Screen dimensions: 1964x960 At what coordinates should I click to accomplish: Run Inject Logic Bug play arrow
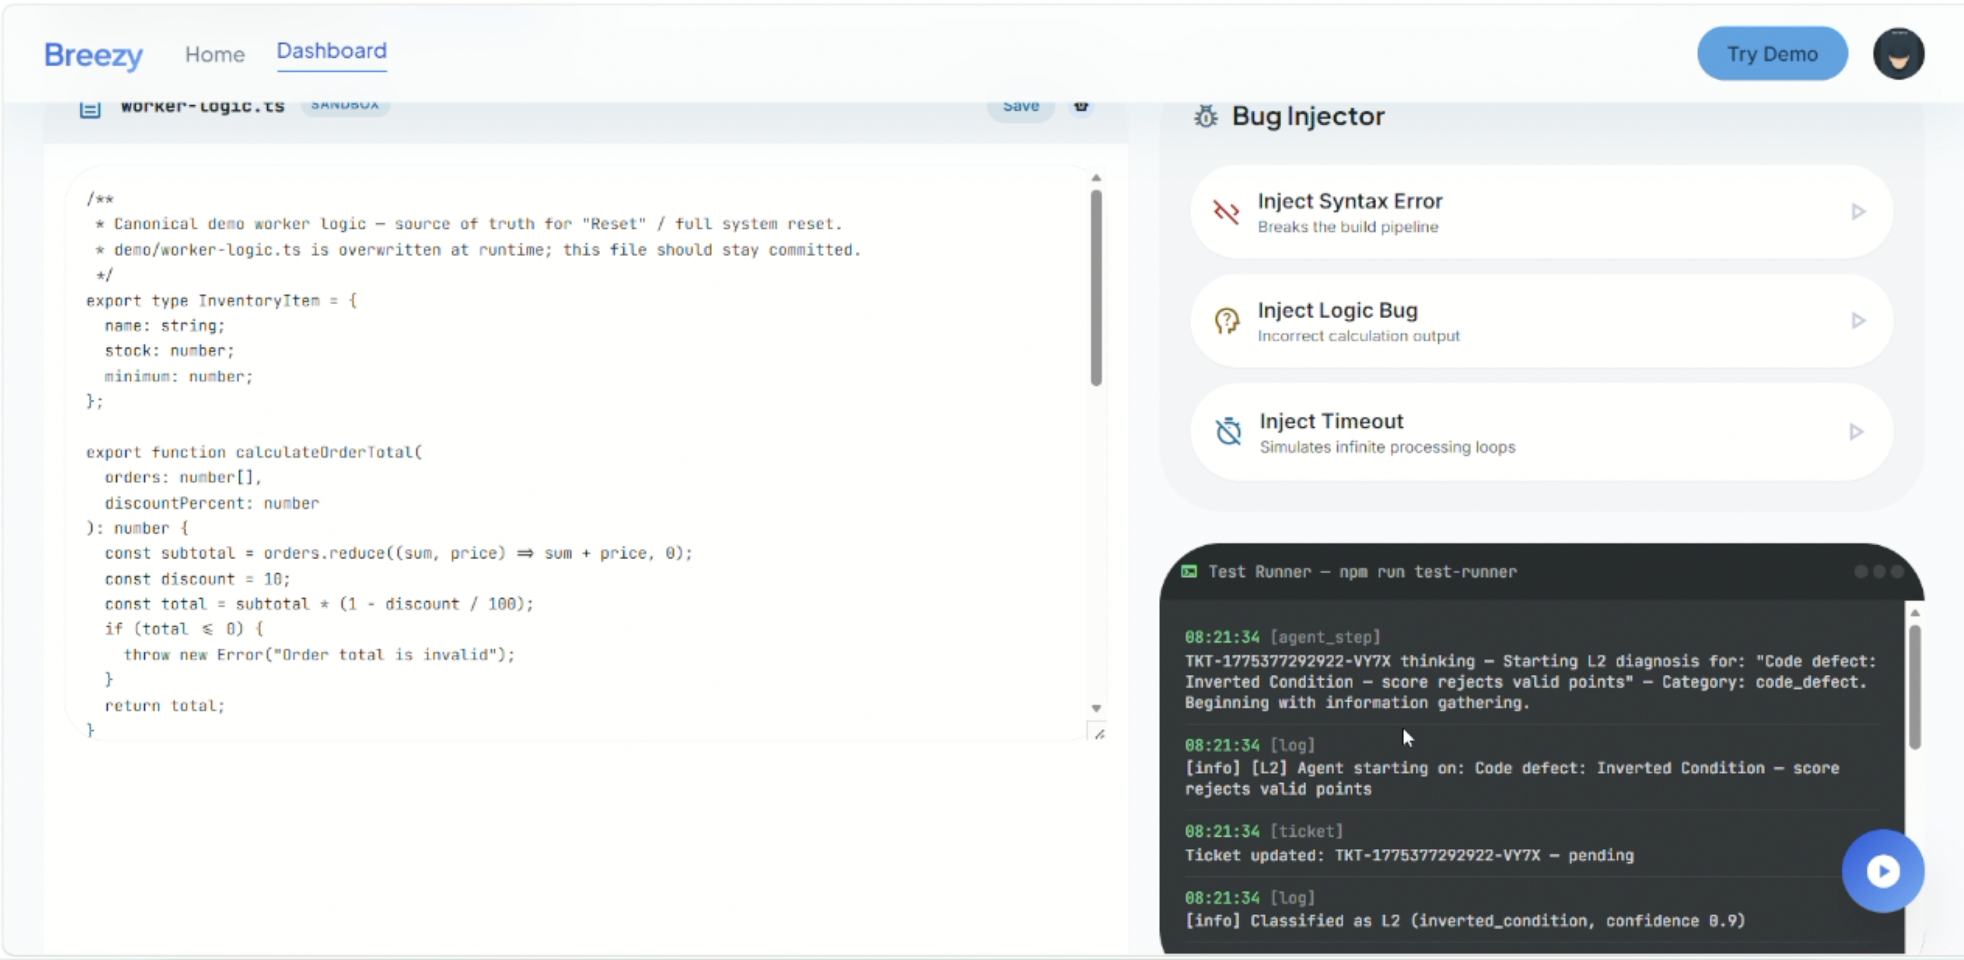pyautogui.click(x=1857, y=321)
